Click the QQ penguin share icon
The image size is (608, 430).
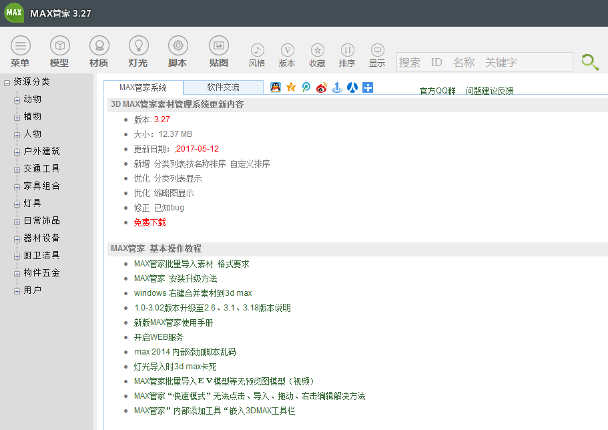point(276,87)
